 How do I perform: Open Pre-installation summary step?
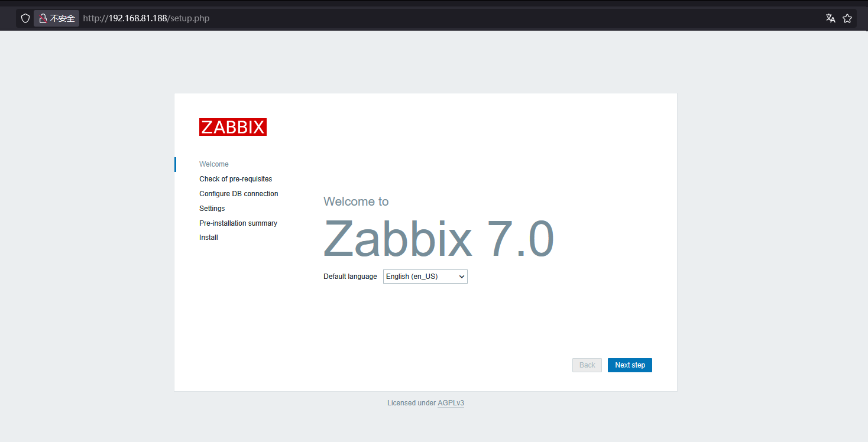[x=238, y=223]
